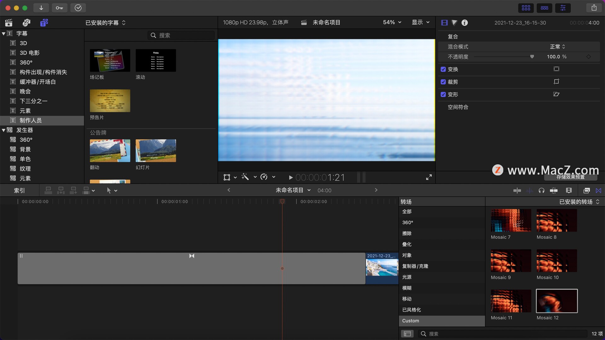The image size is (605, 340).
Task: Select the Mosaic 12 transition thumbnail
Action: [556, 301]
